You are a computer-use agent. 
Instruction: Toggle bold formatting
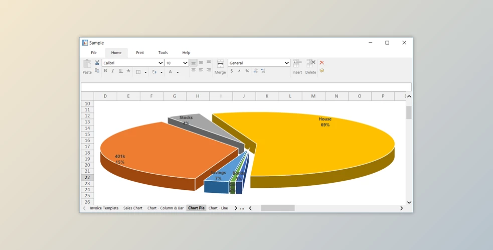(105, 71)
